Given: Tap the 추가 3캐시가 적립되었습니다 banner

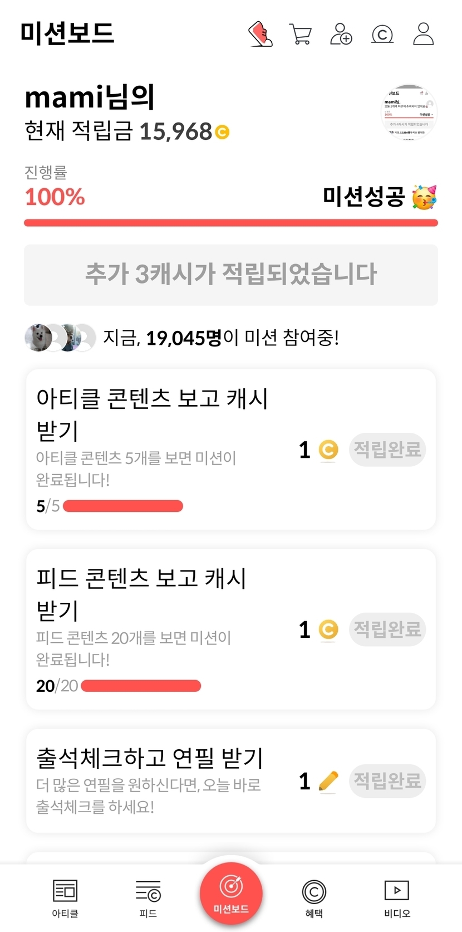Looking at the screenshot, I should point(231,275).
